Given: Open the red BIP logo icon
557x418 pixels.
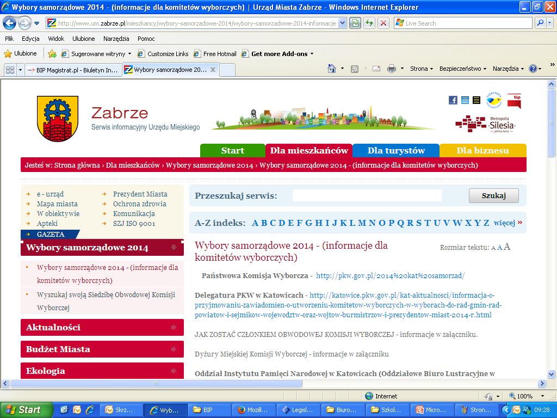Looking at the screenshot, I should click(x=514, y=101).
